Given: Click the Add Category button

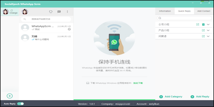Looking at the screenshot, I should click(x=171, y=97).
